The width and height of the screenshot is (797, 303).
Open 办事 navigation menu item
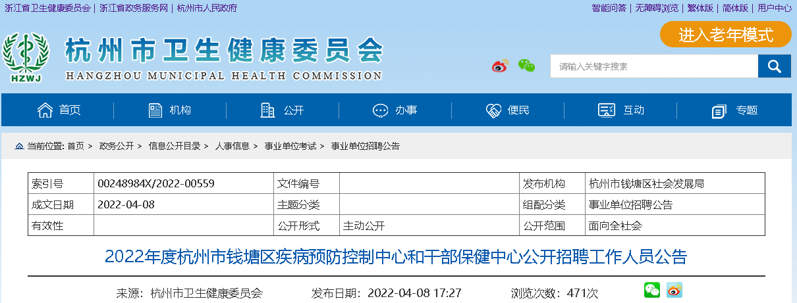tap(406, 110)
